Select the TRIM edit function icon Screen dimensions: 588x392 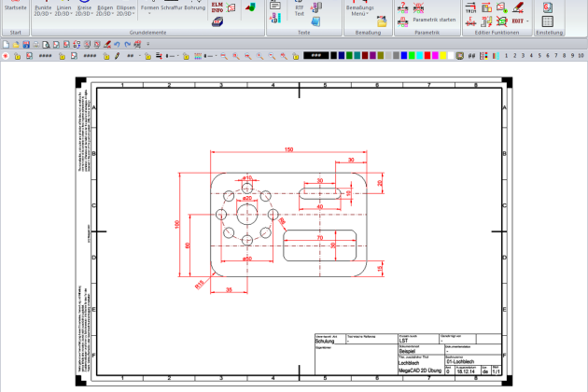pyautogui.click(x=470, y=7)
